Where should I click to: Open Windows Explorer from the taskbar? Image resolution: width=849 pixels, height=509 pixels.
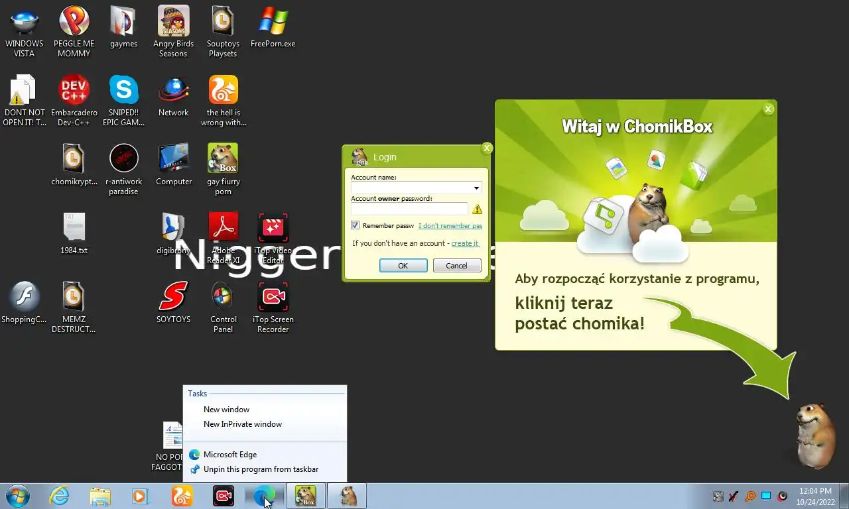click(100, 496)
